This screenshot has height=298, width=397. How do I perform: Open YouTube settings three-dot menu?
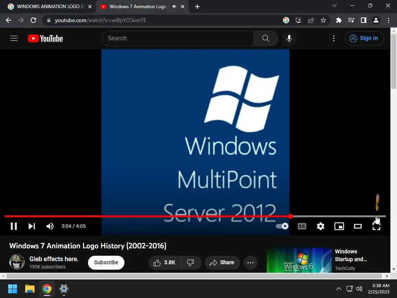click(334, 38)
